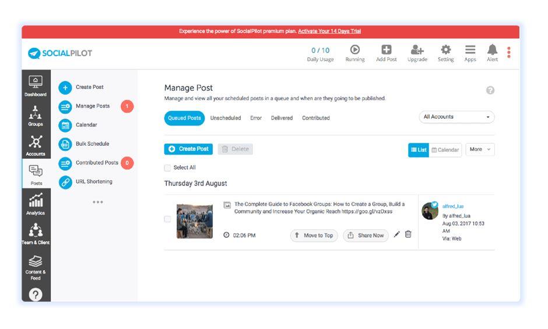Image resolution: width=548 pixels, height=329 pixels.
Task: Check the Select All checkbox
Action: tap(168, 168)
